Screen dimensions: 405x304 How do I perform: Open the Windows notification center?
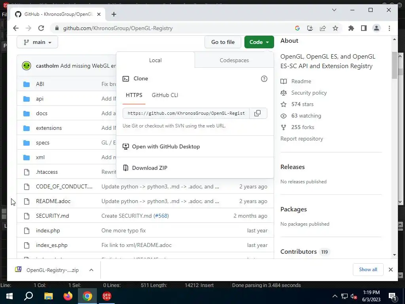[x=392, y=296]
